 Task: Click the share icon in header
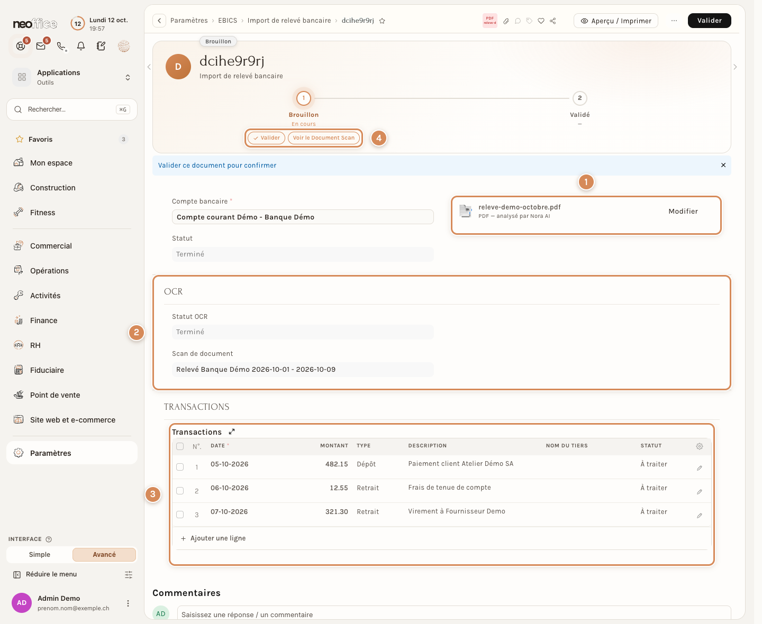tap(553, 21)
